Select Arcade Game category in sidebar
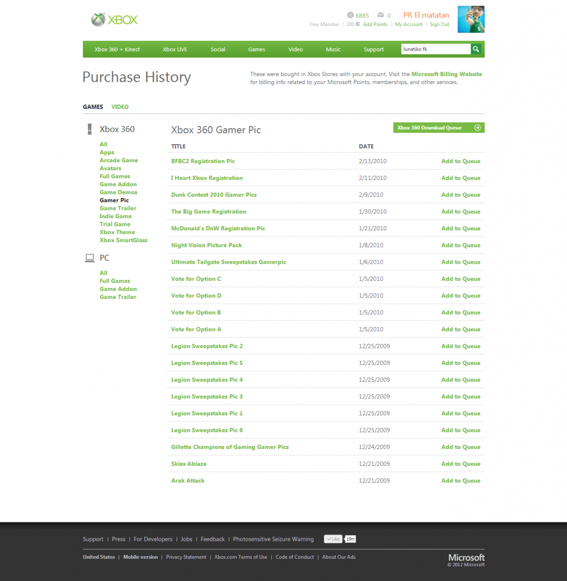This screenshot has height=581, width=567. [119, 161]
